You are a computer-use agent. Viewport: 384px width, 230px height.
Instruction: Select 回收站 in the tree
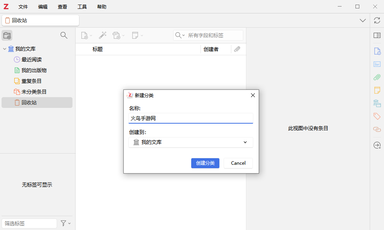pyautogui.click(x=37, y=103)
